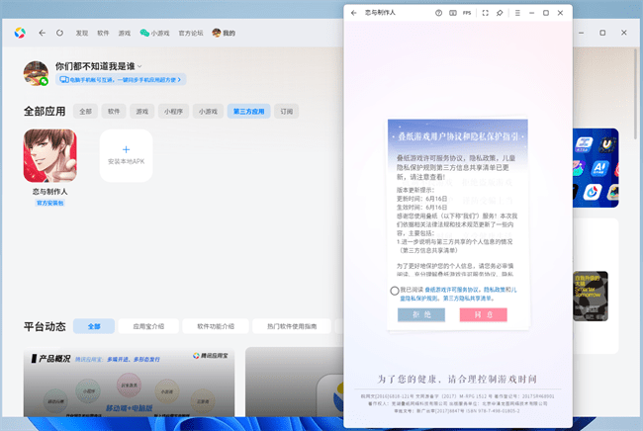The height and width of the screenshot is (431, 643).
Task: Maximize the 应用宝 window
Action: pyautogui.click(x=602, y=33)
